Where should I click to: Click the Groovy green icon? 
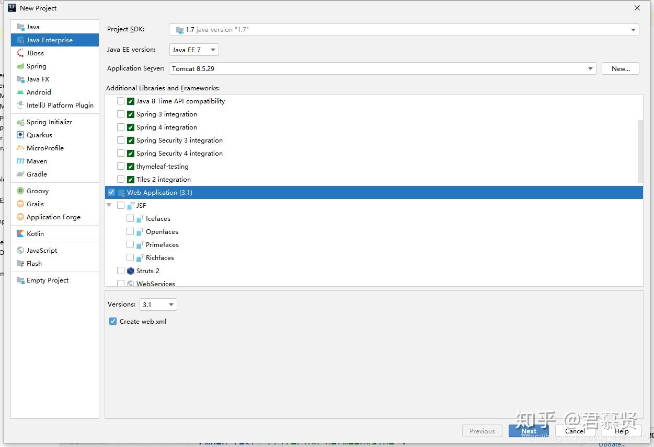pos(20,191)
